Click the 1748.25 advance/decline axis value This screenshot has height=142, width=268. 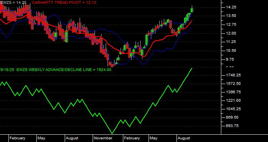click(x=234, y=75)
